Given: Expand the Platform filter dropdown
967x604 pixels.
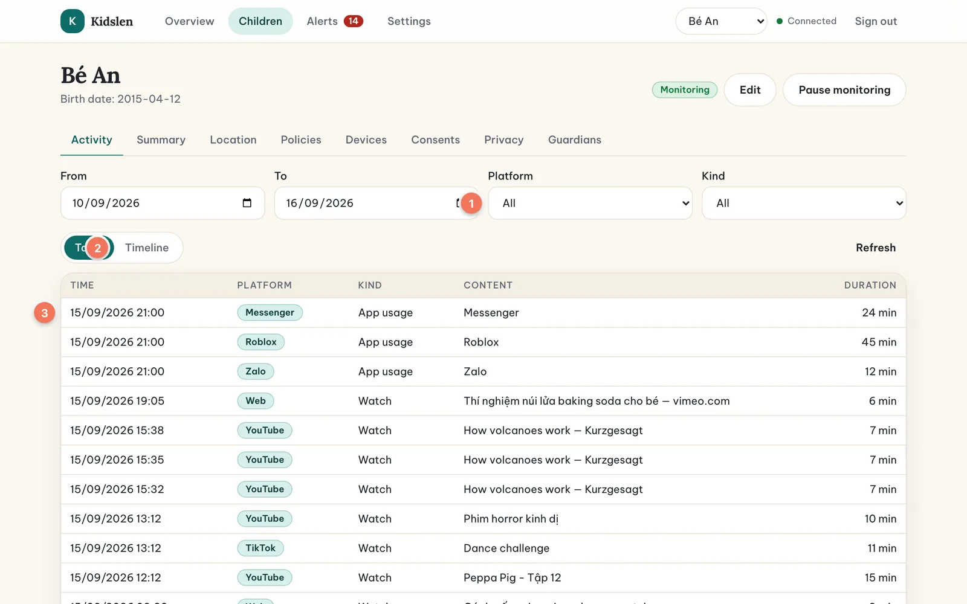Looking at the screenshot, I should click(590, 203).
